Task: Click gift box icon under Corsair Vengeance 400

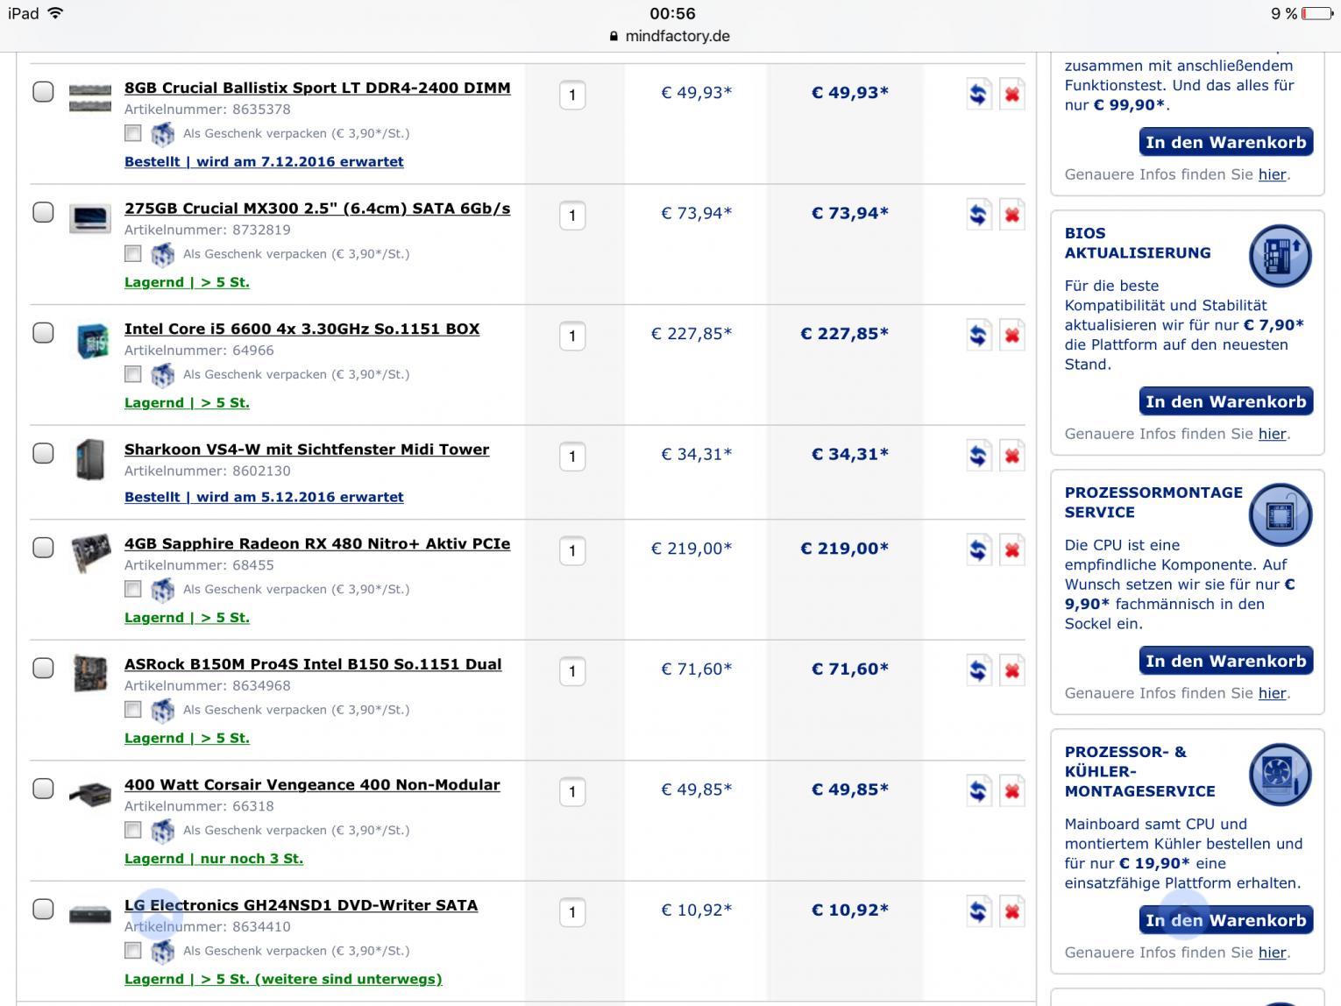Action: (162, 831)
